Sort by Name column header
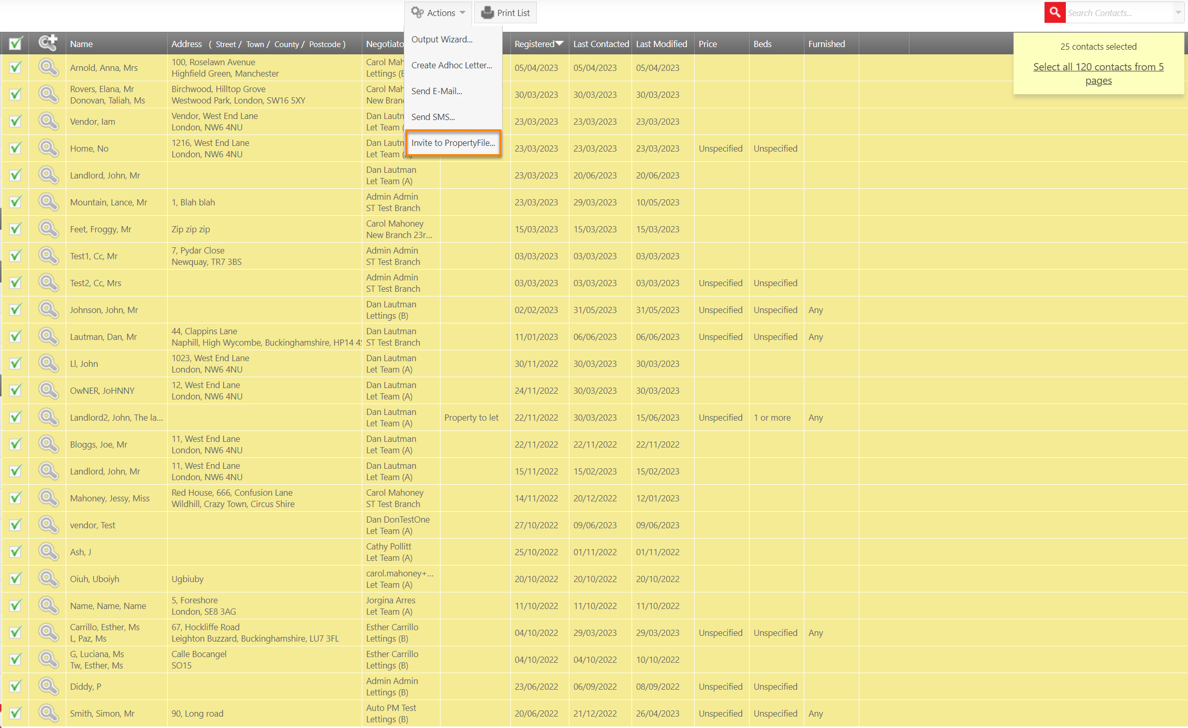Screen dimensions: 1188x728 coord(81,44)
